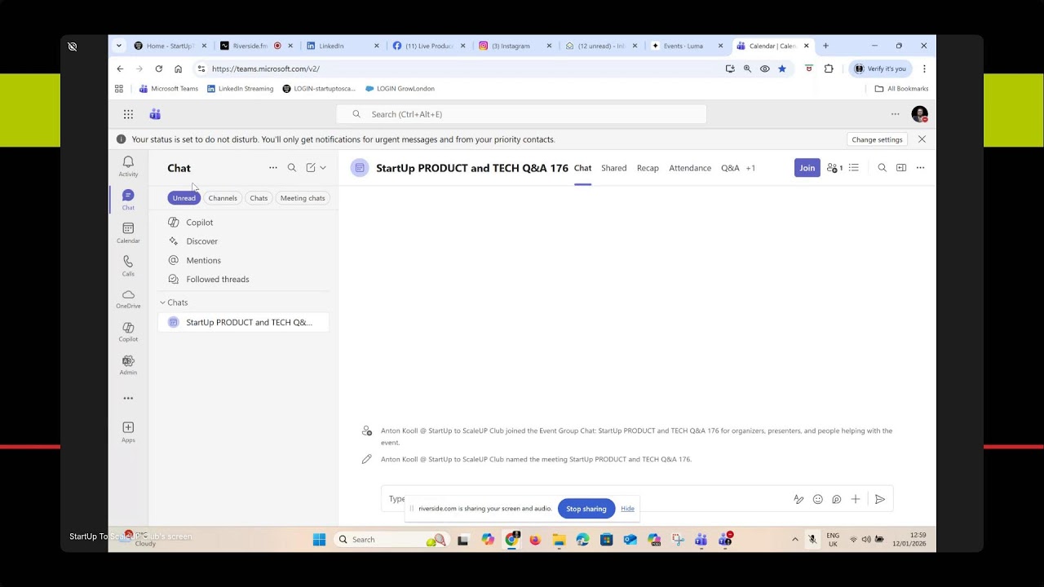Dismiss the do not disturb banner

tap(922, 139)
